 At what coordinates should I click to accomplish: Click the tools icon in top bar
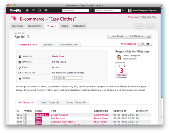pos(33,10)
